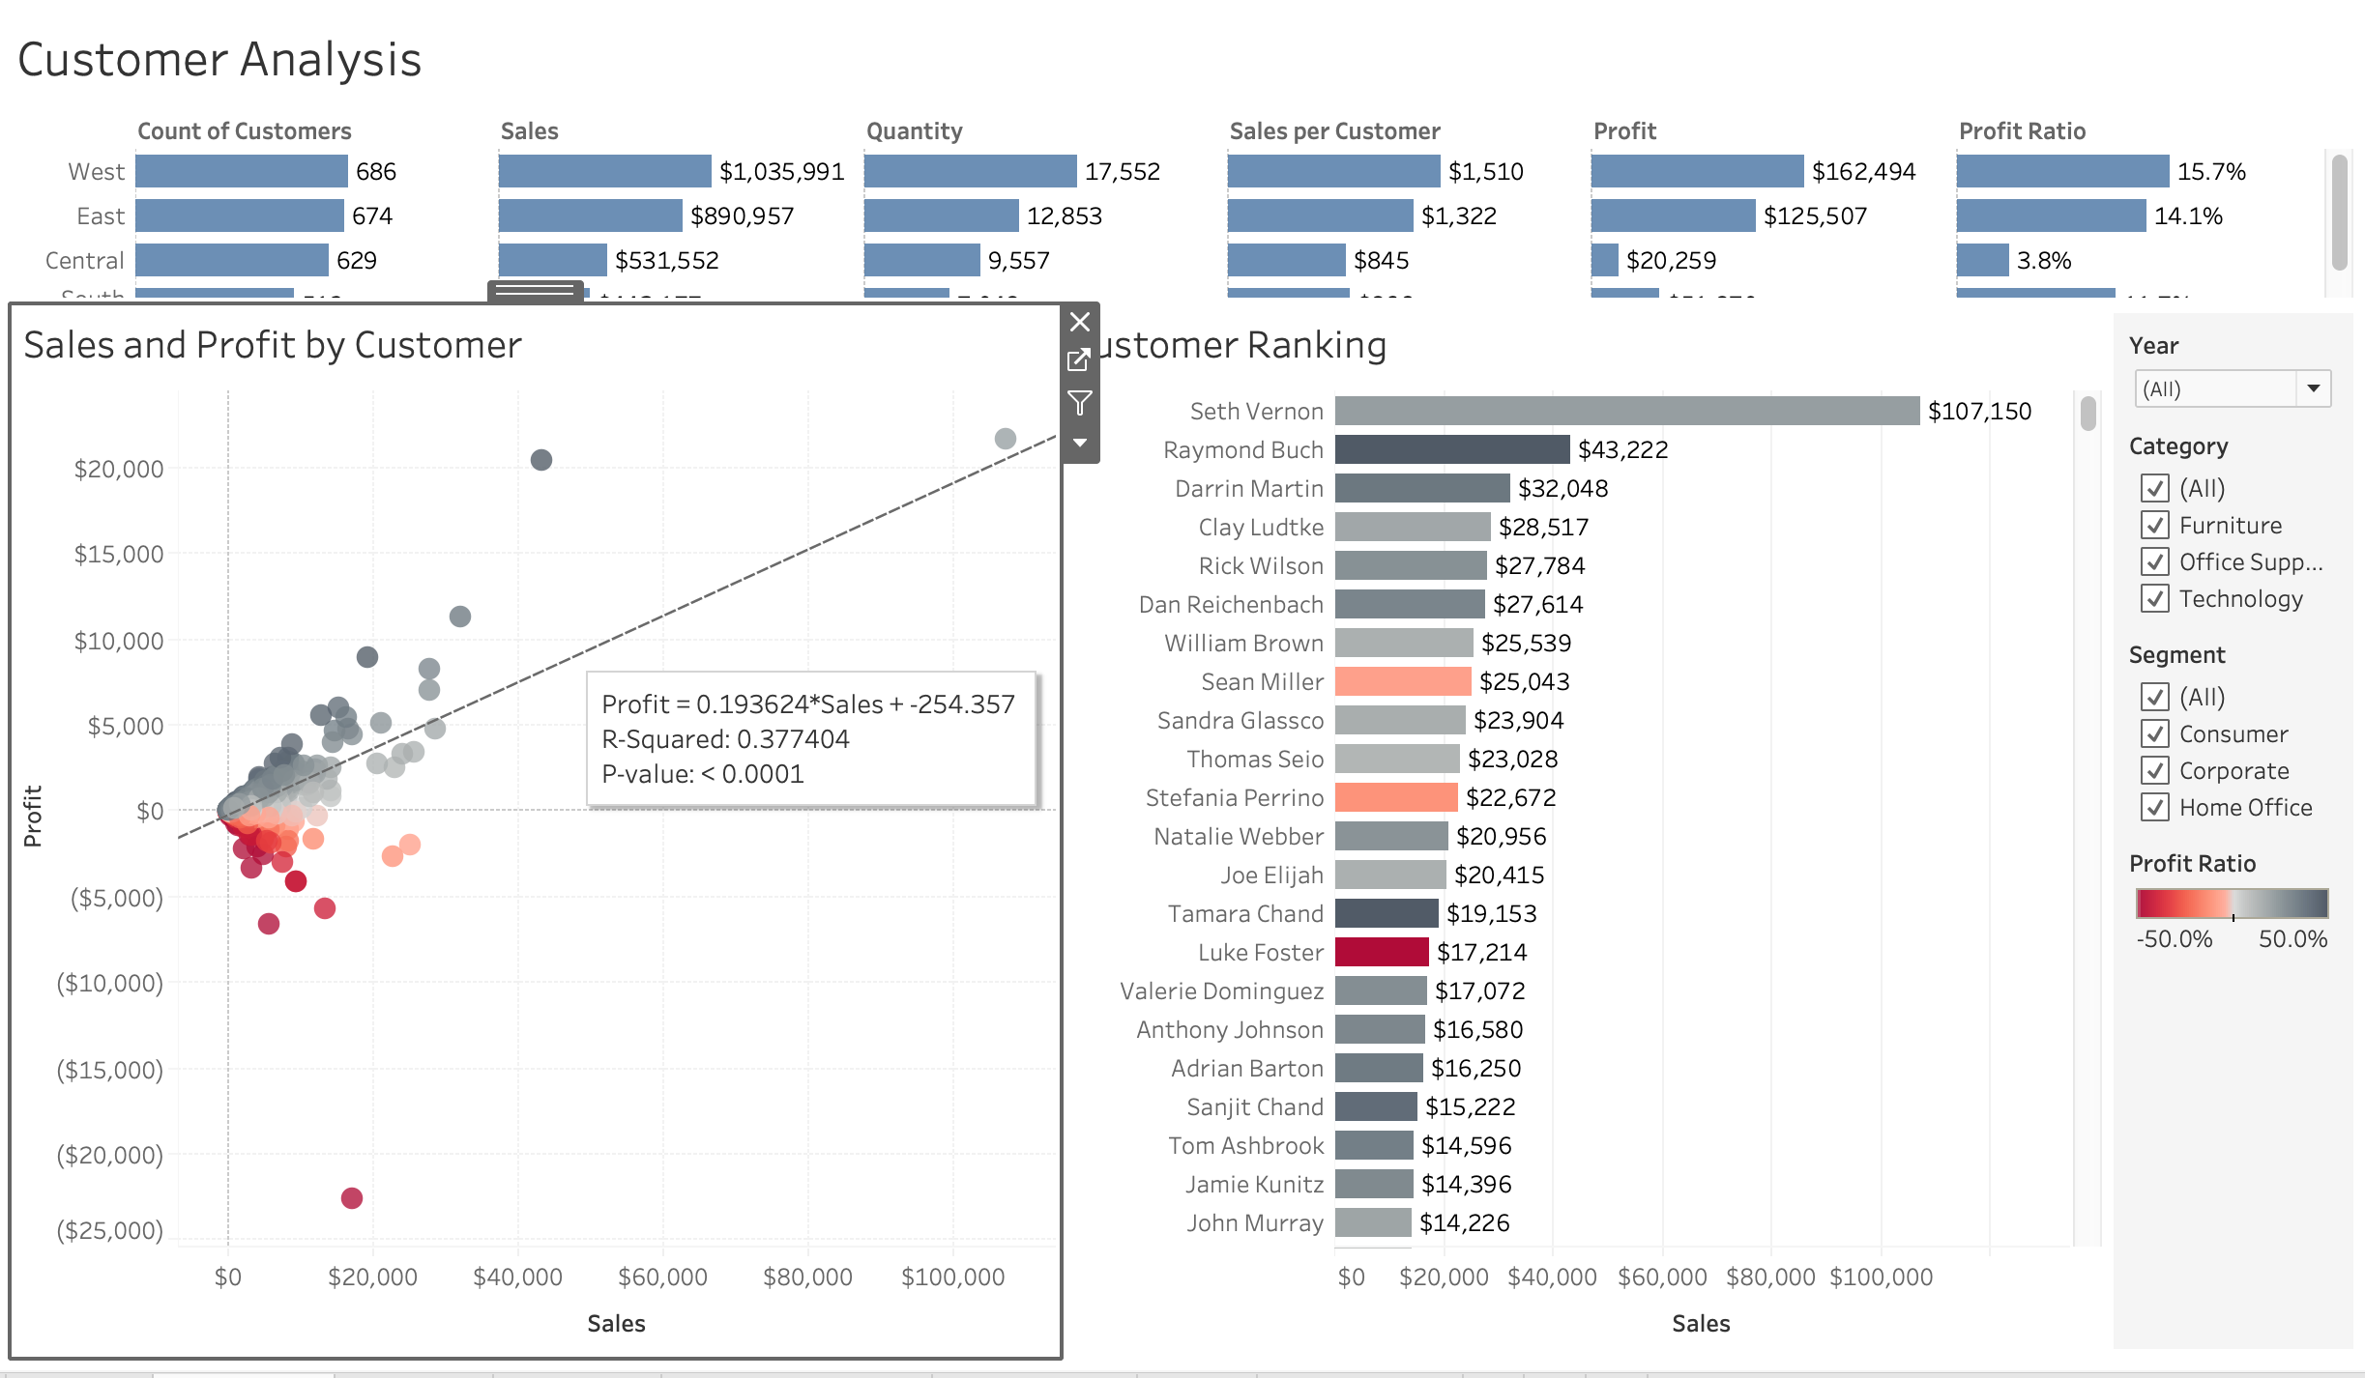Click the trend line equation tooltip
Screen dimensions: 2365x1378
pyautogui.click(x=811, y=739)
